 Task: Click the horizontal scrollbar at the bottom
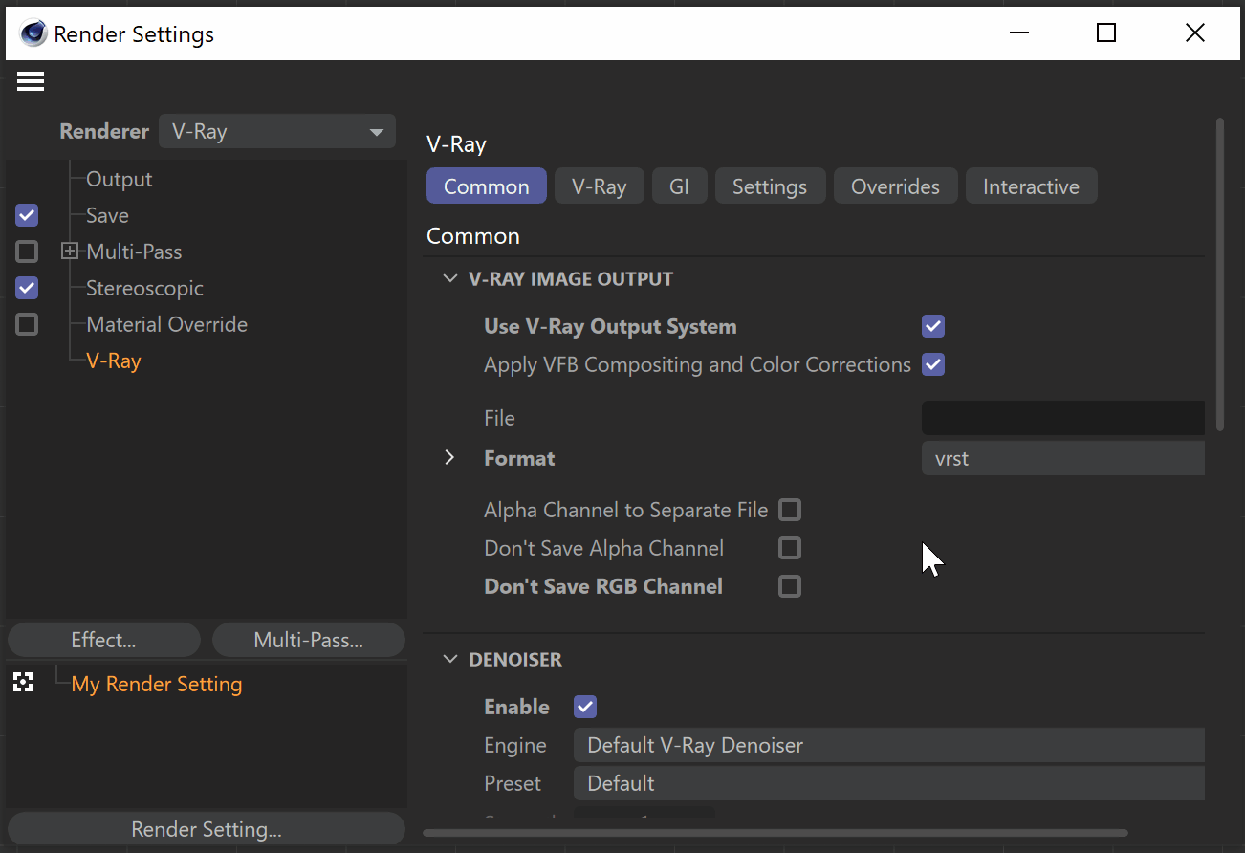pyautogui.click(x=775, y=833)
